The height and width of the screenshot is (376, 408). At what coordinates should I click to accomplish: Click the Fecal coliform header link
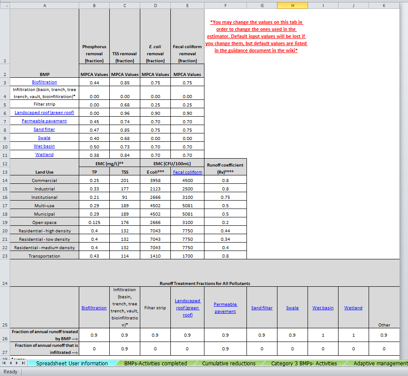tap(187, 172)
